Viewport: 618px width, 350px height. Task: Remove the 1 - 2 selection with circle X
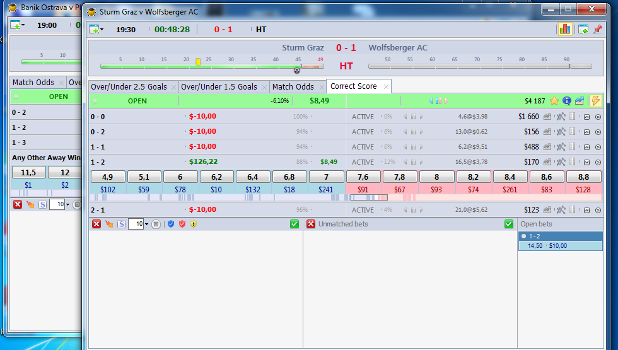pyautogui.click(x=598, y=163)
